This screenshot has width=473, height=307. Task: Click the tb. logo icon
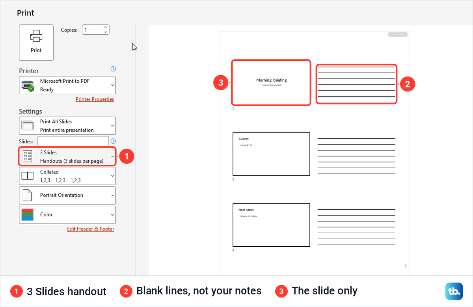tap(454, 292)
